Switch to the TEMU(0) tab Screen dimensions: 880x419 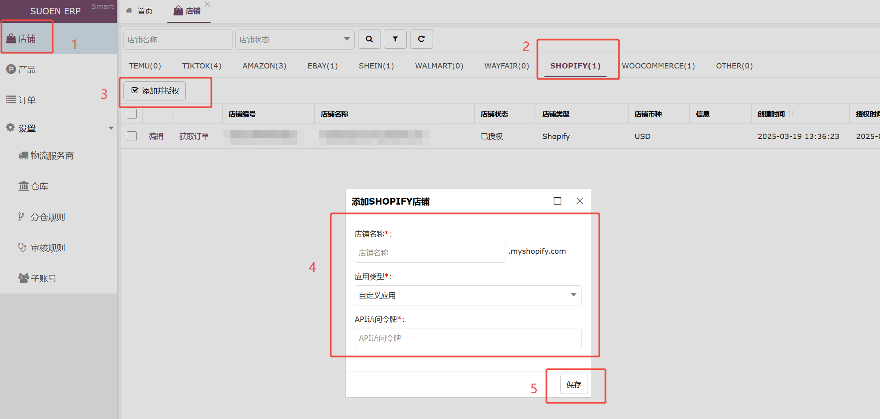145,66
